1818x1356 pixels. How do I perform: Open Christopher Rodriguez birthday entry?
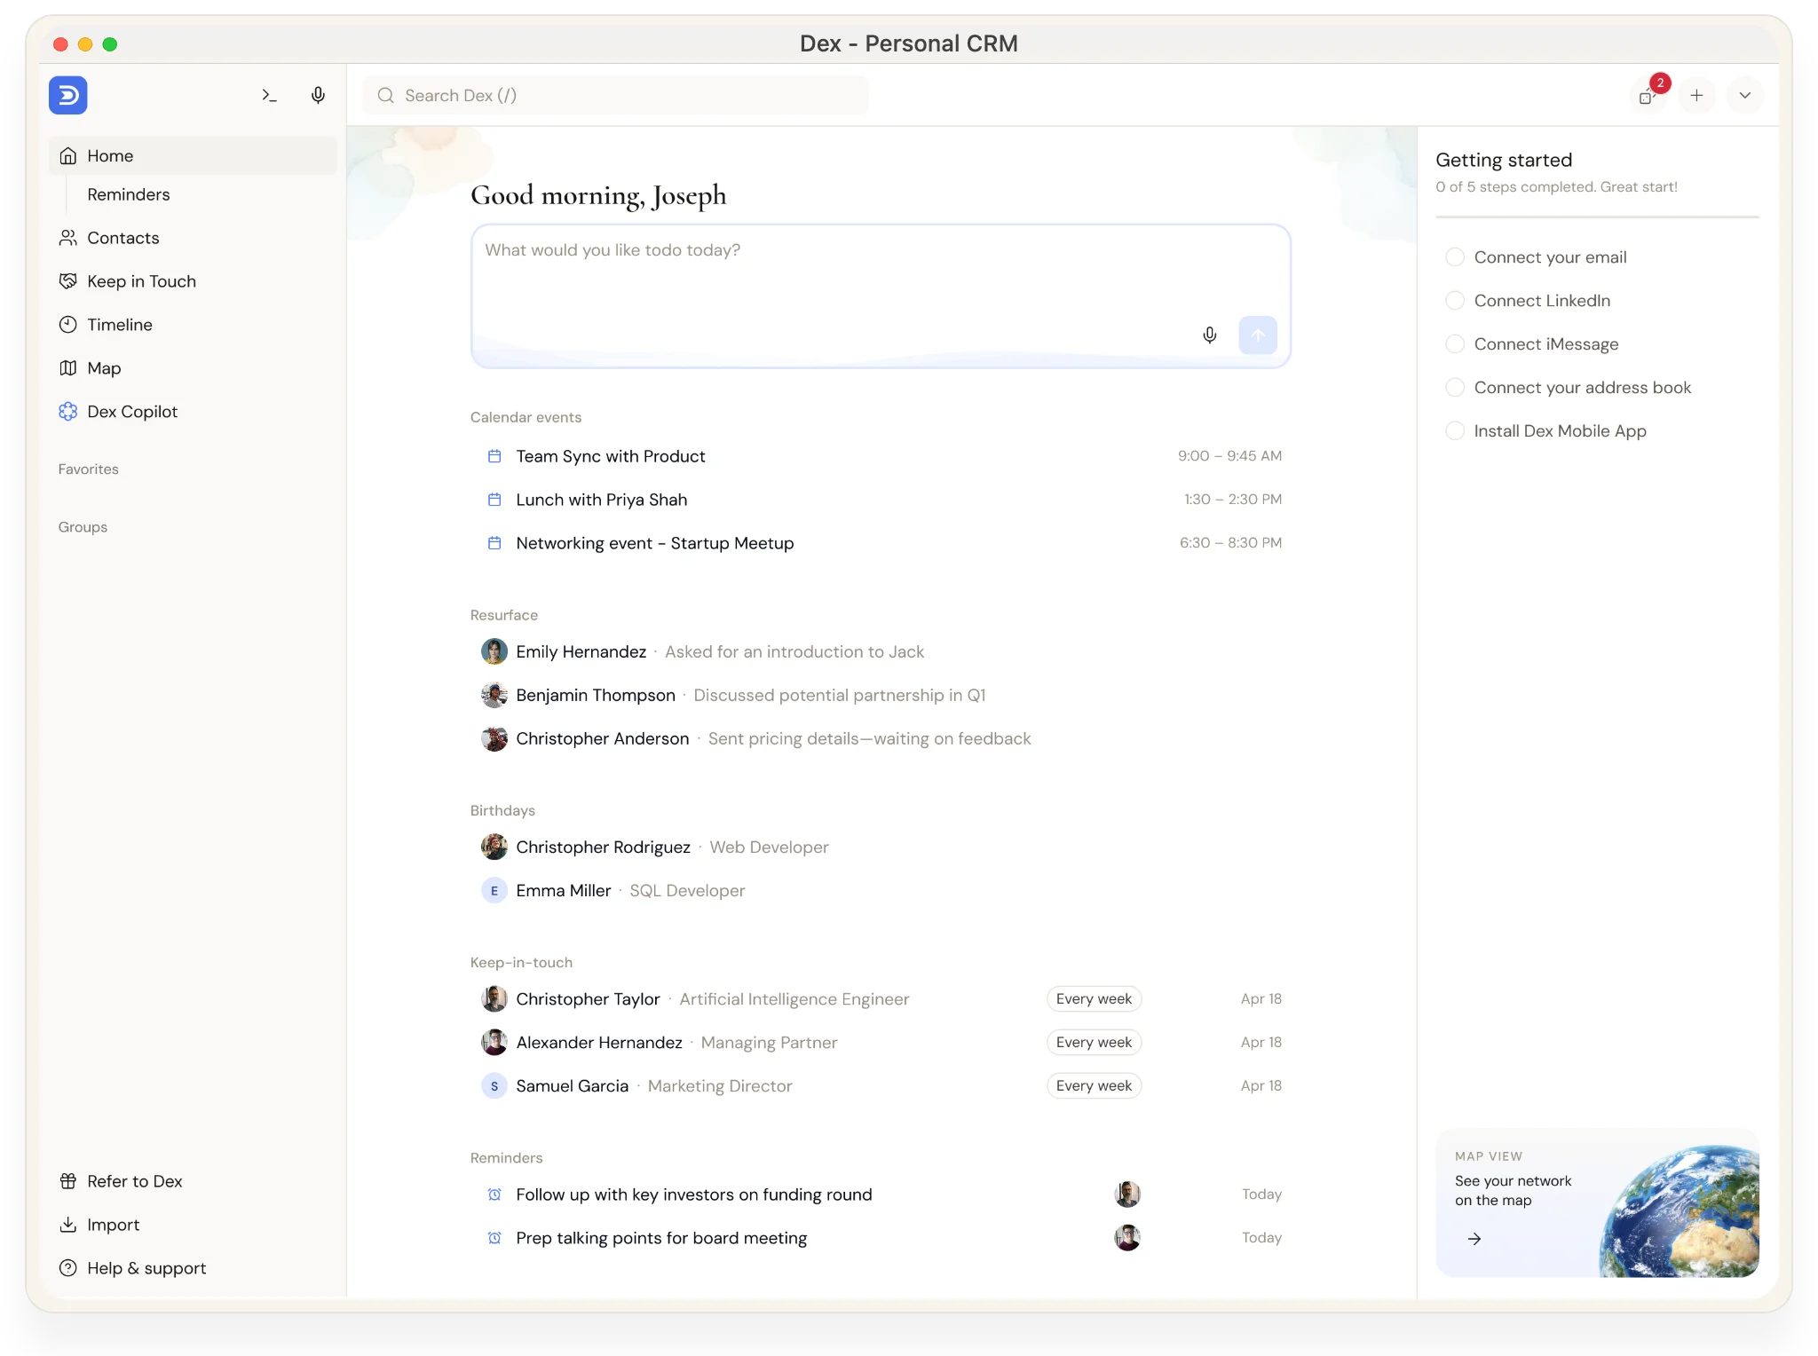(881, 847)
